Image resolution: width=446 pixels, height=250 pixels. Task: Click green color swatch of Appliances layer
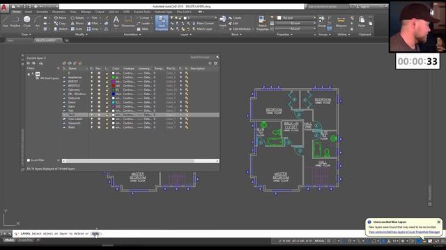pyautogui.click(x=113, y=77)
